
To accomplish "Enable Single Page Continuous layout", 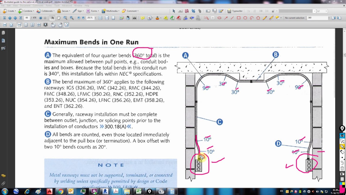I will point(19,25).
